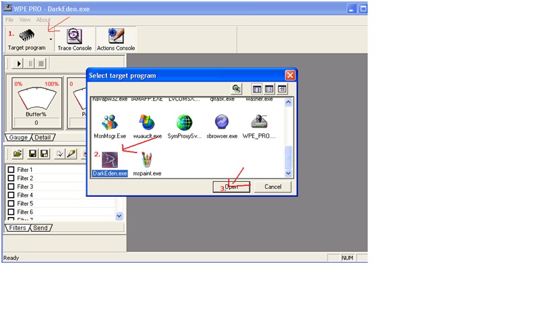
Task: Click the DarkEden.exe file name label
Action: 110,173
